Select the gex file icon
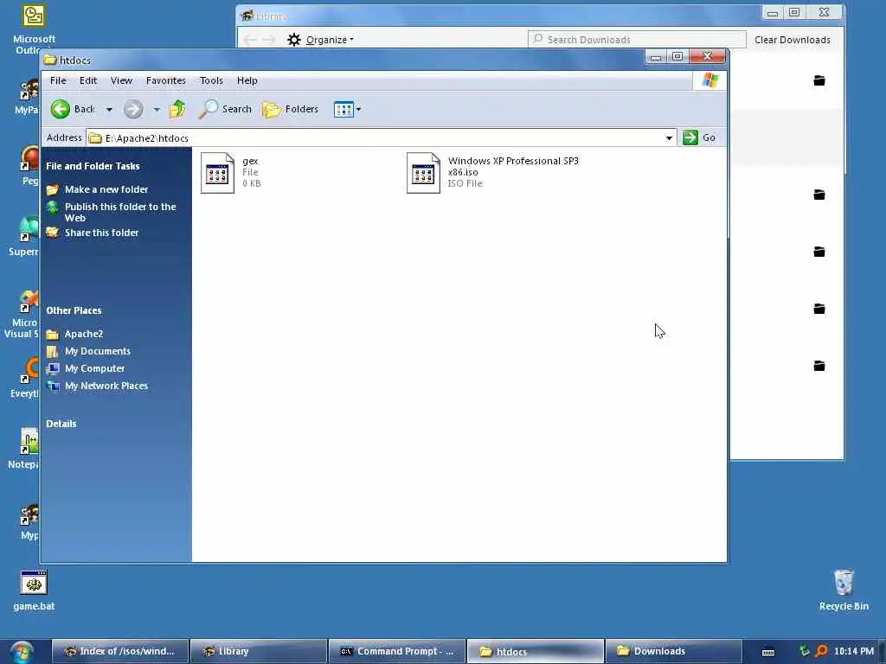Viewport: 886px width, 664px height. click(217, 173)
